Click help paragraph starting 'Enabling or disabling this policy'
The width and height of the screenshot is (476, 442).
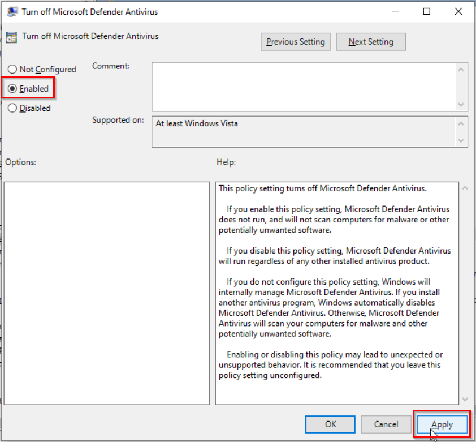(331, 365)
